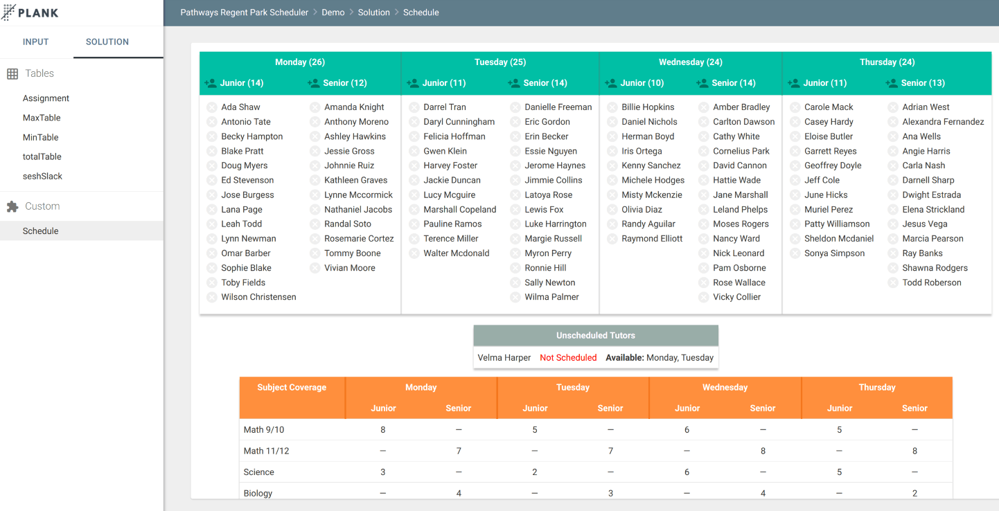Remove Walter Mcdonald using the x icon
Viewport: 999px width, 511px height.
[x=414, y=253]
